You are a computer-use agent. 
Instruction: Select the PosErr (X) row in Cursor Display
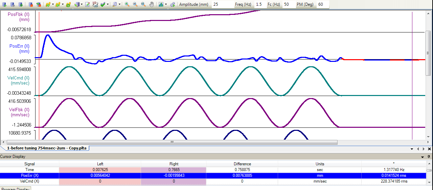tap(213, 175)
